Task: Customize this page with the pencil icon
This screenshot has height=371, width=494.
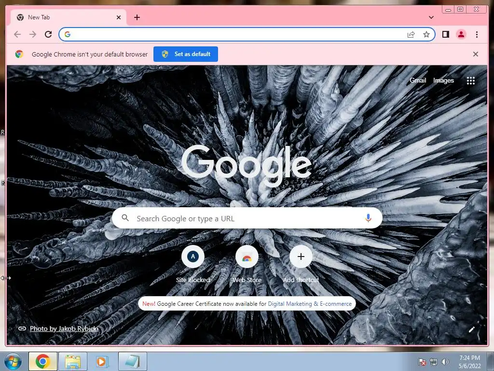Action: coord(472,329)
